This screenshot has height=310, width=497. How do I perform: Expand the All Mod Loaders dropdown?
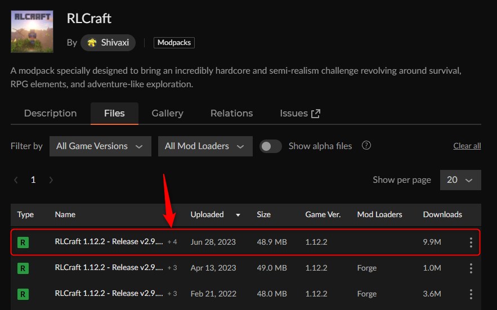pos(205,146)
